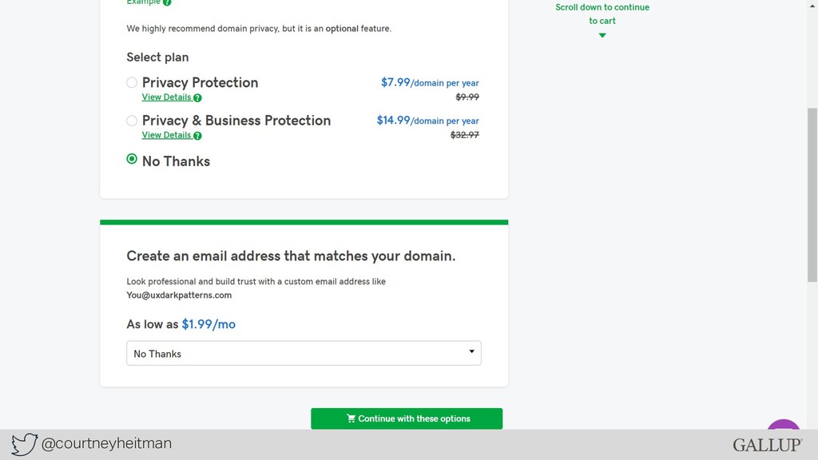Click Scroll down to continue to cart text
The width and height of the screenshot is (818, 460).
[x=602, y=14]
